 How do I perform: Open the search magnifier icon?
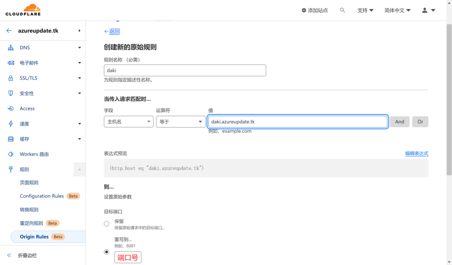pos(343,10)
